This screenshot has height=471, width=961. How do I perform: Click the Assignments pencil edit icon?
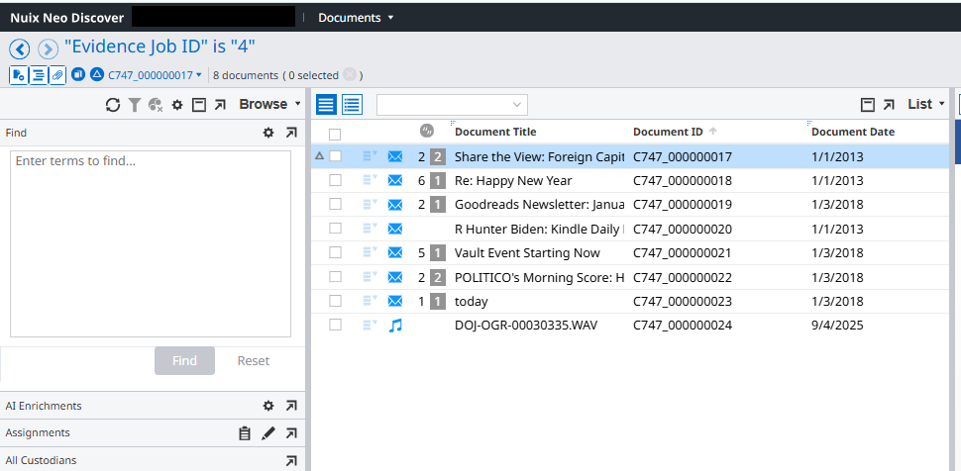(x=267, y=433)
